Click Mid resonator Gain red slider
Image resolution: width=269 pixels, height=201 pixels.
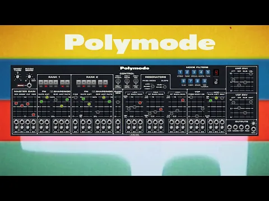pos(161,109)
